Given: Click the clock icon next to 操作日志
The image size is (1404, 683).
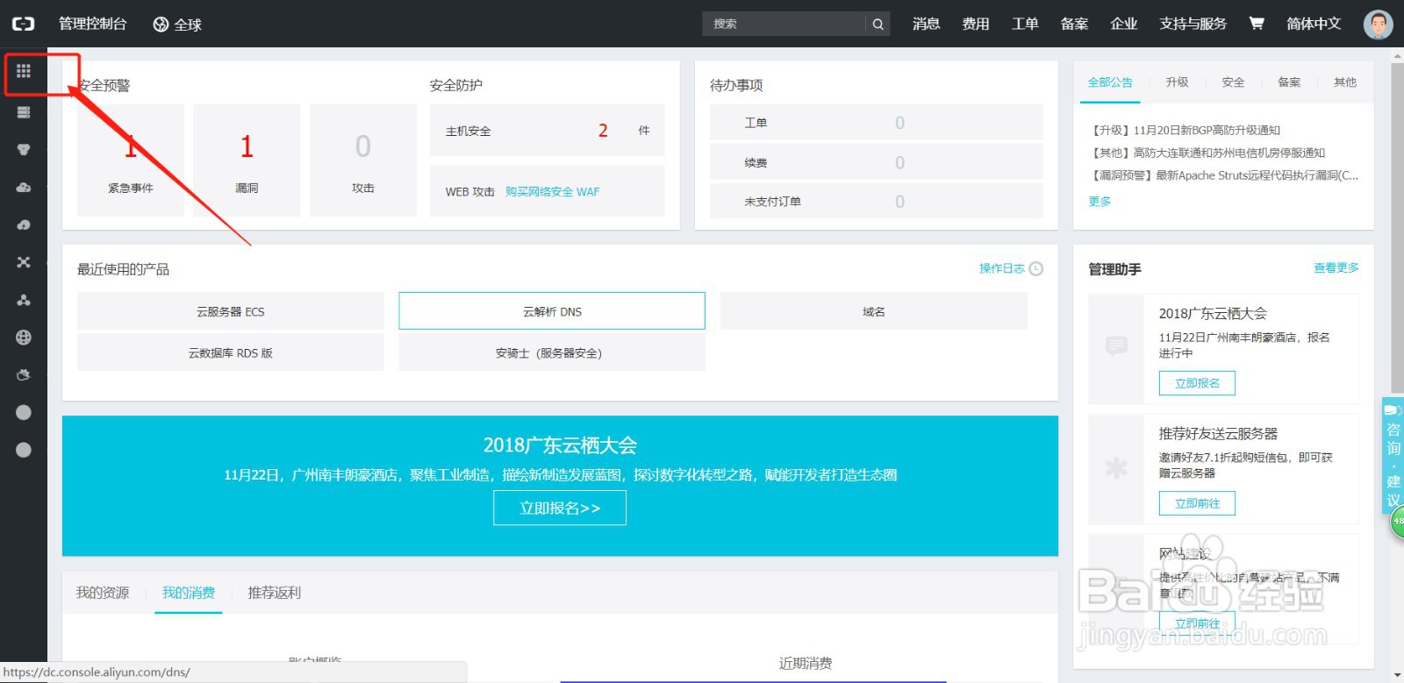Looking at the screenshot, I should tap(1036, 268).
